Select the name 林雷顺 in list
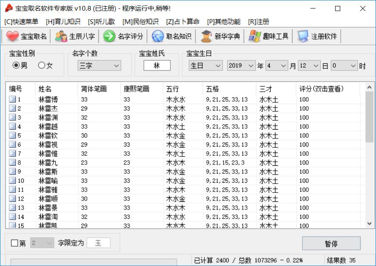This screenshot has width=376, height=266. 48,198
